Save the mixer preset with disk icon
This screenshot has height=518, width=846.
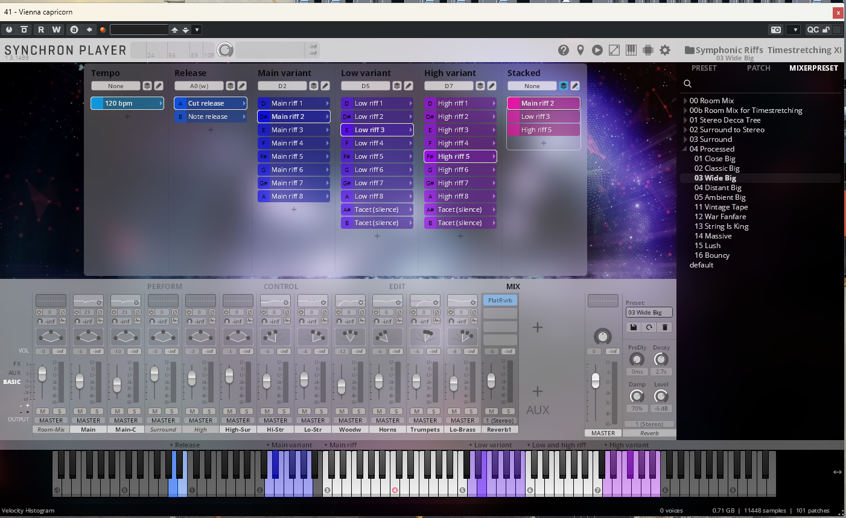click(x=634, y=327)
